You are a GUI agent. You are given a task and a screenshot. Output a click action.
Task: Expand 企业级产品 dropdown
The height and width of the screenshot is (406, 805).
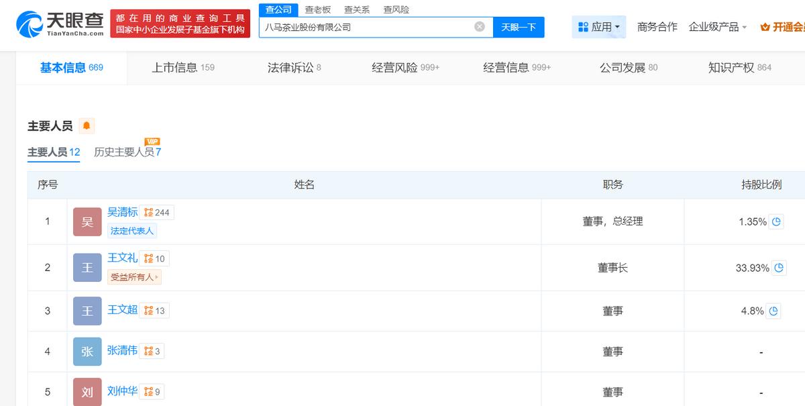(718, 27)
